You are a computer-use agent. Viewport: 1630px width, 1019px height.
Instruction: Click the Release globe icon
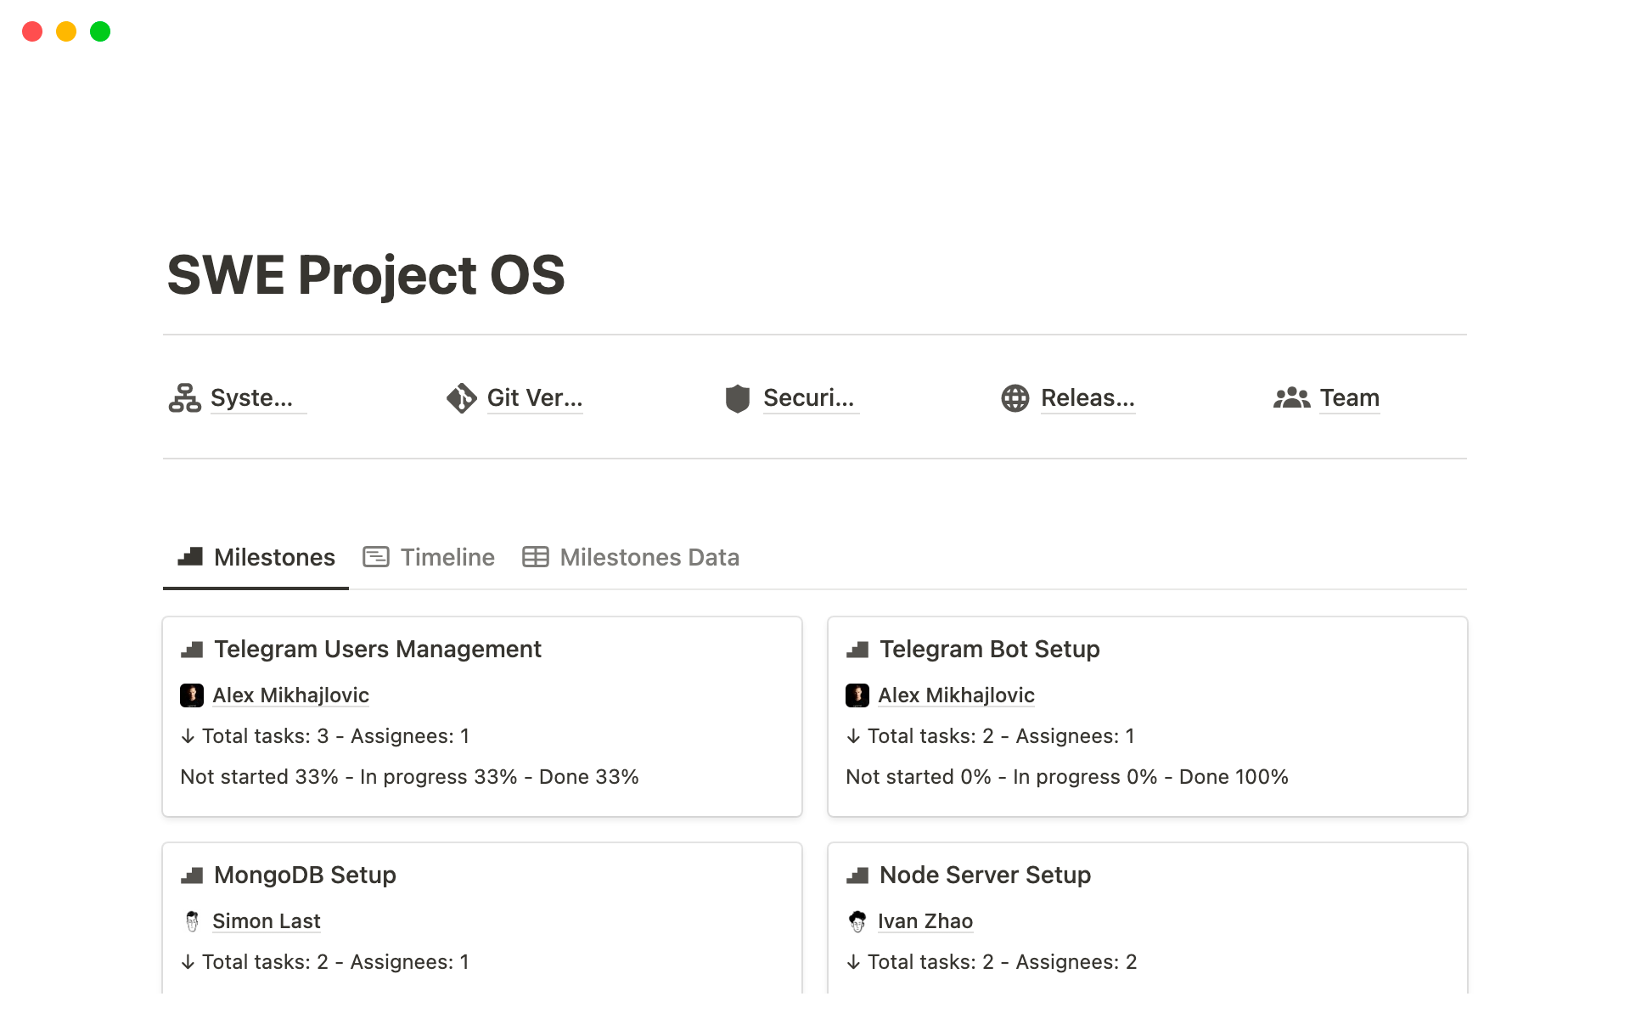click(1015, 397)
